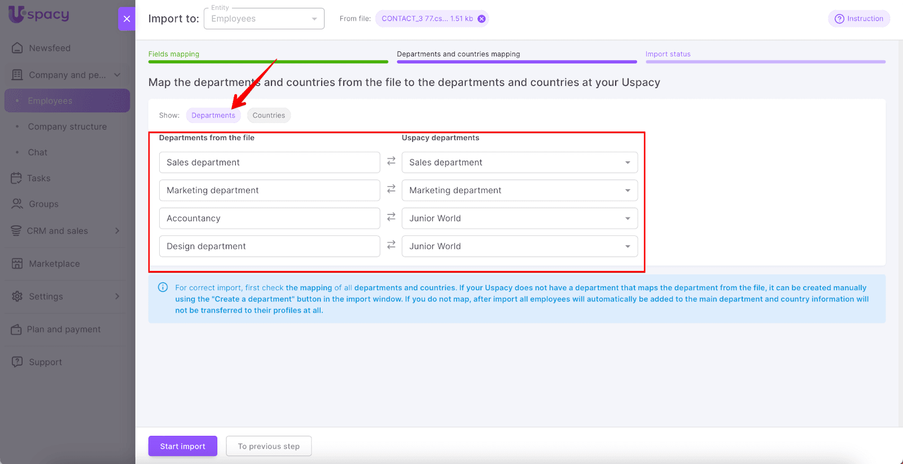
Task: Click the Accountancy file field
Action: [270, 218]
